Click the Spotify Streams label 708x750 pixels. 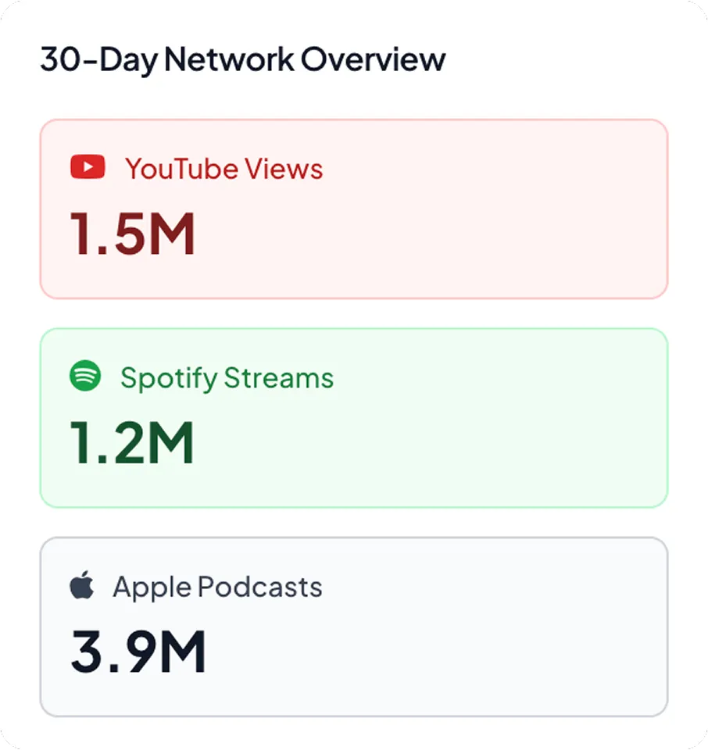[227, 377]
